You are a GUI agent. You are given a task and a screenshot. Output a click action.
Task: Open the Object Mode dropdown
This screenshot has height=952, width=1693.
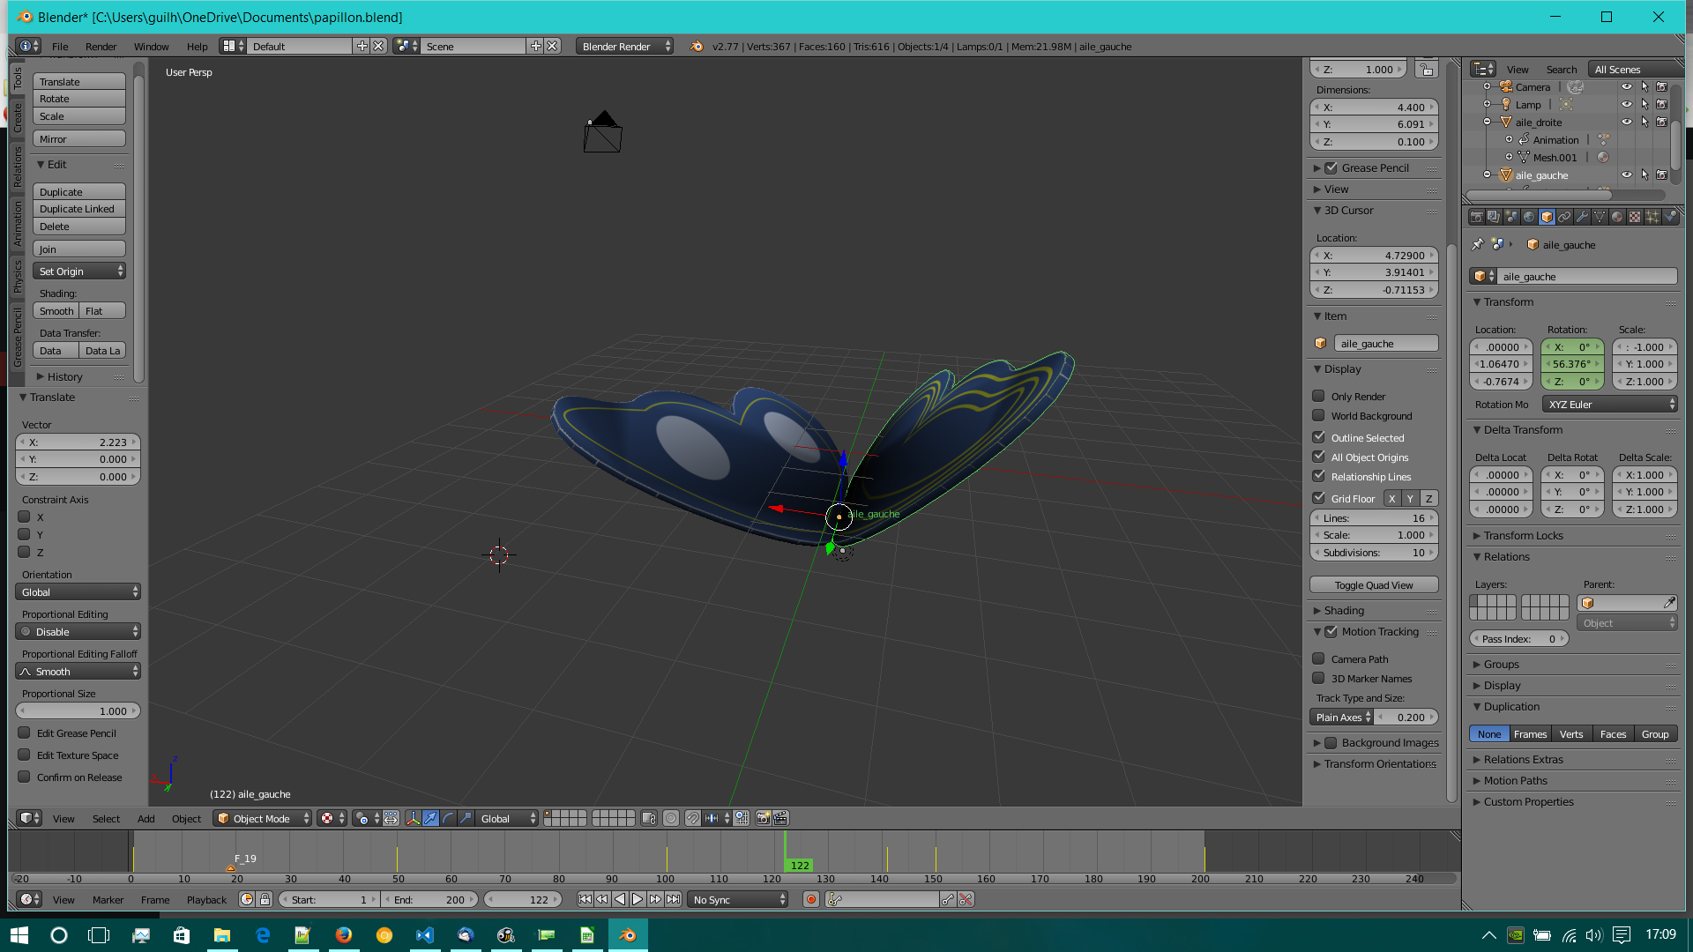263,818
